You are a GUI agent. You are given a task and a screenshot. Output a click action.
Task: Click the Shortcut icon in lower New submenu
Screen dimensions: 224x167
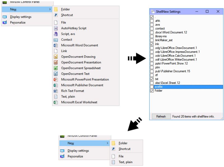113,149
